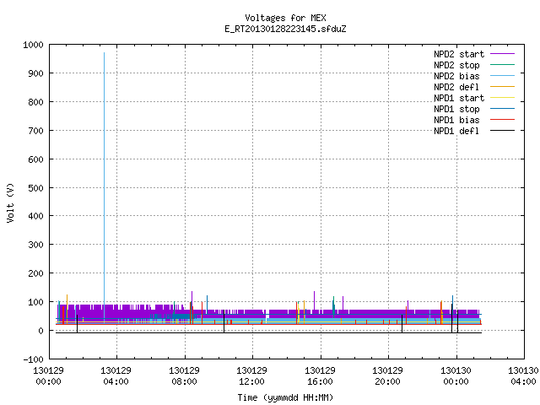The image size is (540, 405).
Task: Click the 200 y-axis tick label
Action: point(35,273)
